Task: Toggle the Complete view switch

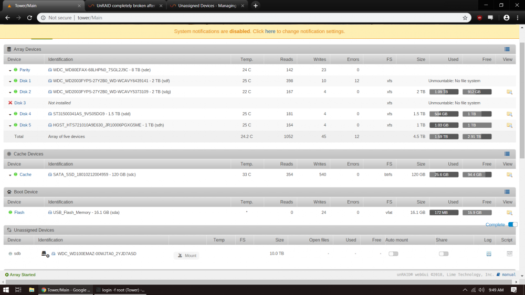Action: point(512,224)
